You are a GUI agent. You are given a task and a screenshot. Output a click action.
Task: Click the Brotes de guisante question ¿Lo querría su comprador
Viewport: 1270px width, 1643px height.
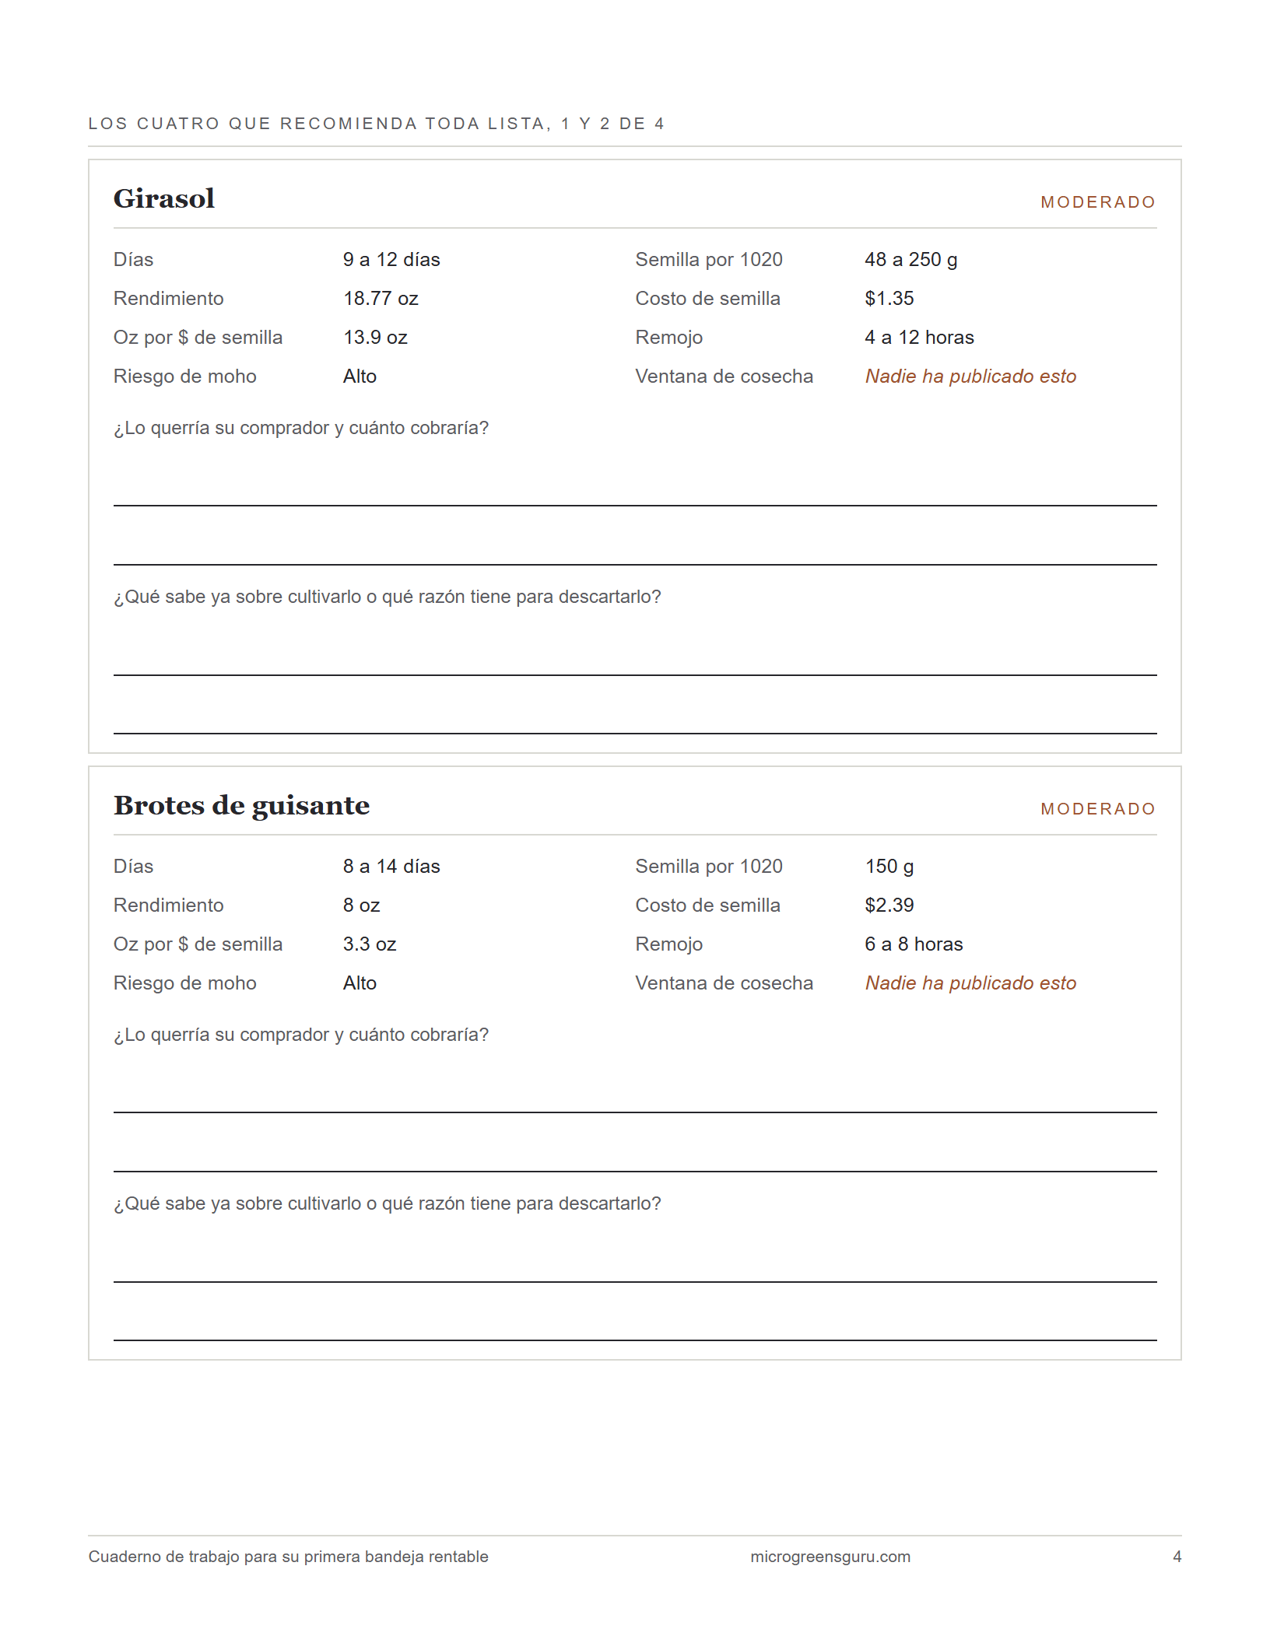[301, 1035]
